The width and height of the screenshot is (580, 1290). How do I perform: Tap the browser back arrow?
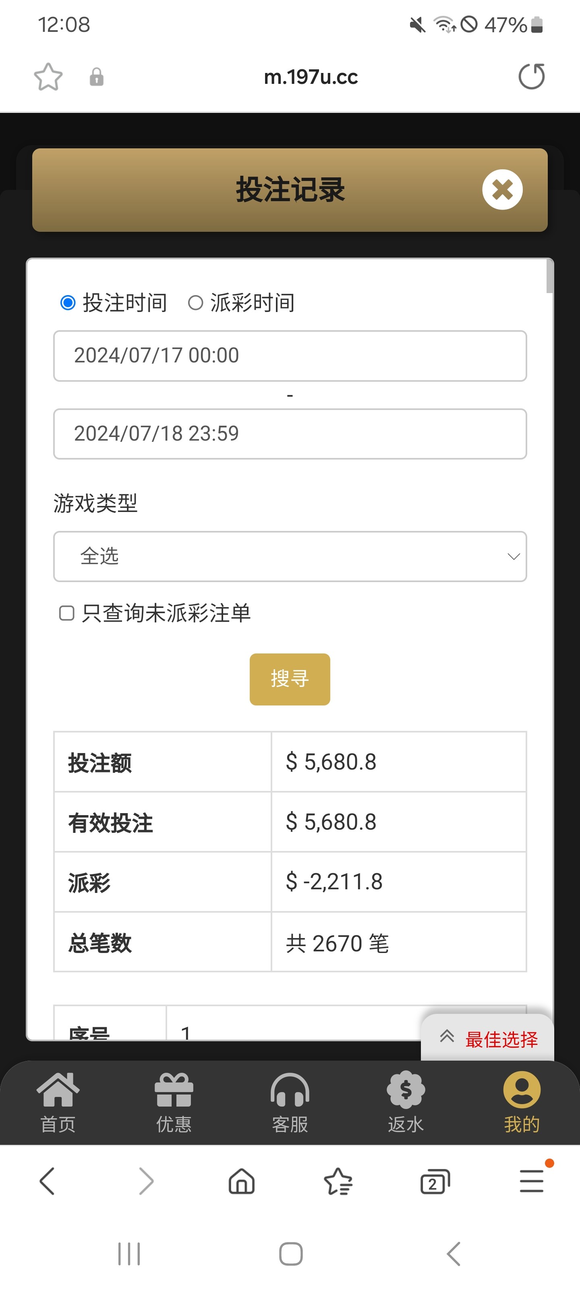click(x=47, y=1181)
